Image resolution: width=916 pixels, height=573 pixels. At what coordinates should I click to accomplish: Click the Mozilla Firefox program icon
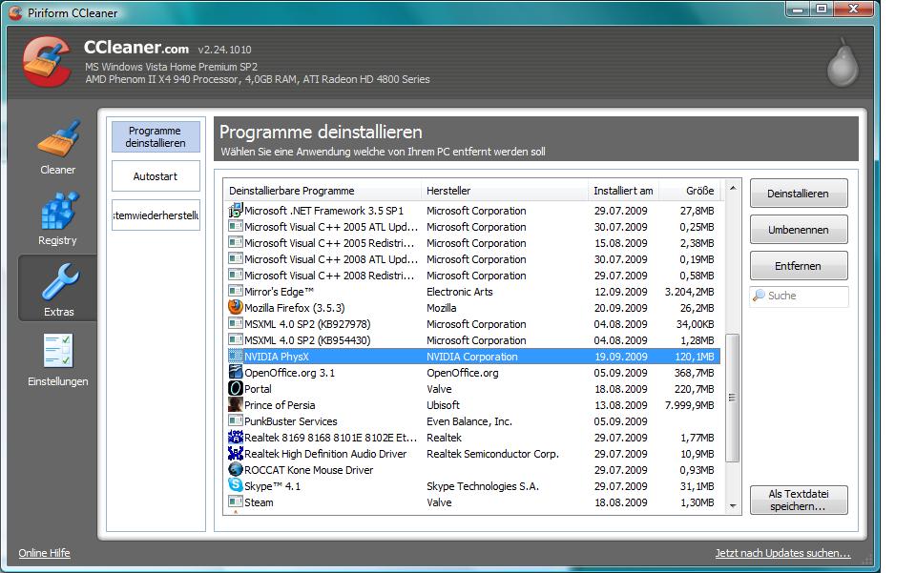coord(236,307)
